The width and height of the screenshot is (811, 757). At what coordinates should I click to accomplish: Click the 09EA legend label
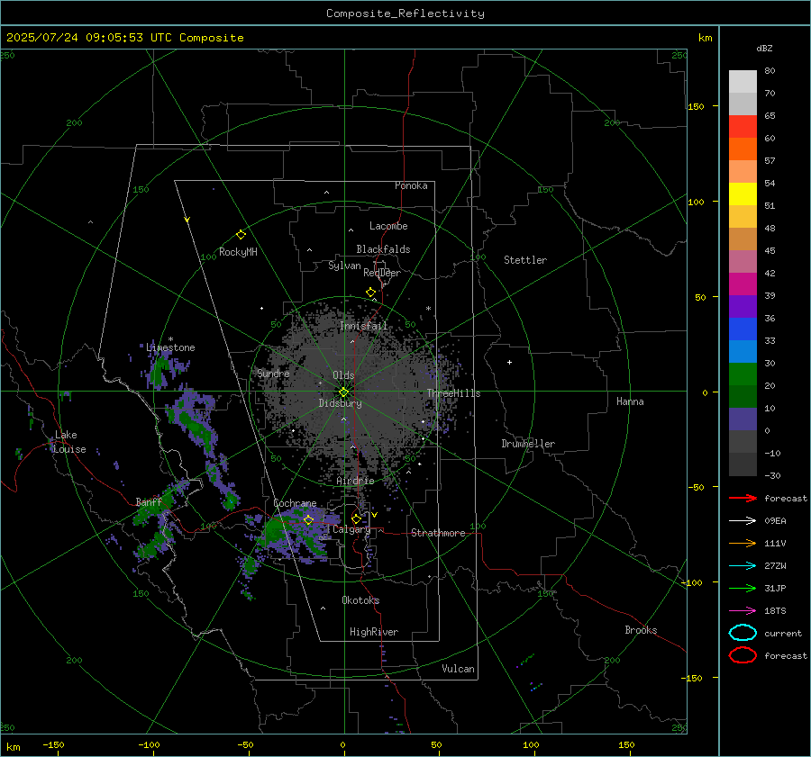pyautogui.click(x=775, y=521)
